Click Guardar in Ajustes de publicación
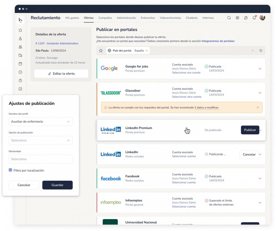 57,185
